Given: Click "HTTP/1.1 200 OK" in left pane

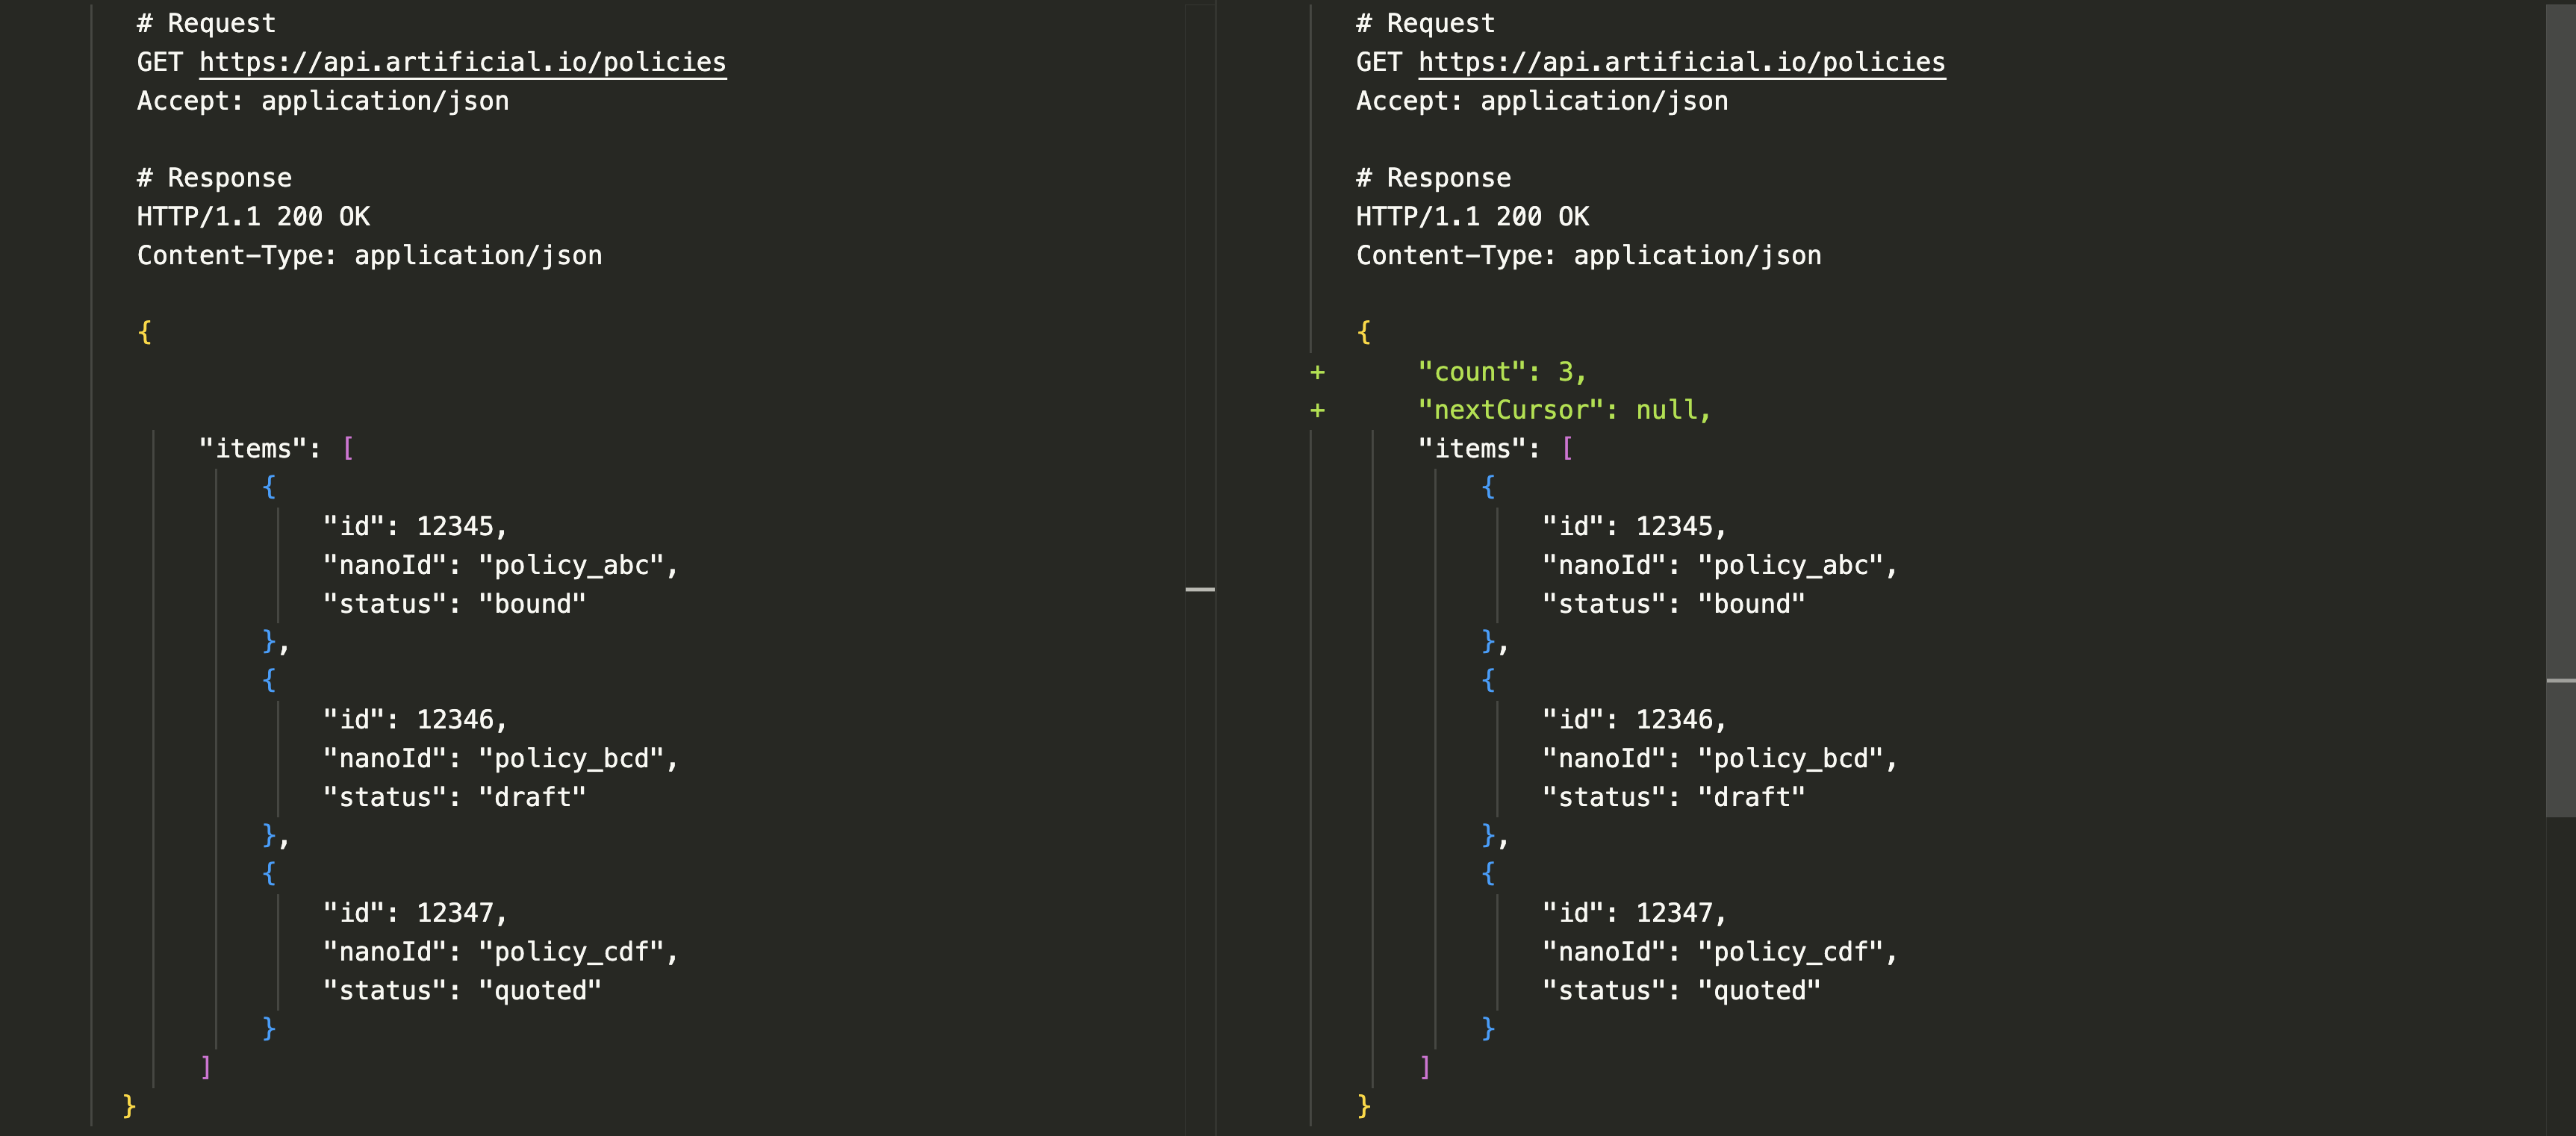Looking at the screenshot, I should [253, 217].
